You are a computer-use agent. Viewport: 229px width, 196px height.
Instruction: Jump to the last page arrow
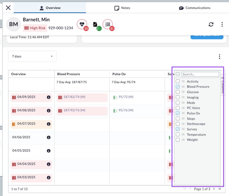[x=219, y=189]
